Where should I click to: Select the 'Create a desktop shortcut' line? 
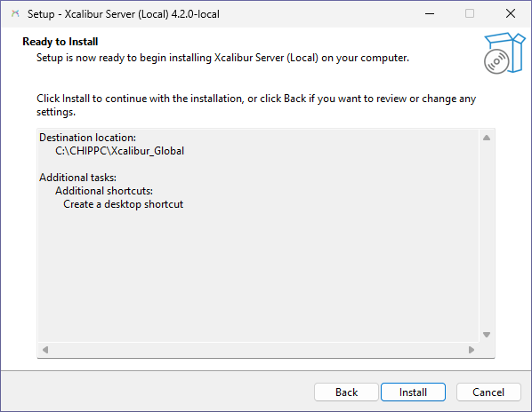point(123,204)
